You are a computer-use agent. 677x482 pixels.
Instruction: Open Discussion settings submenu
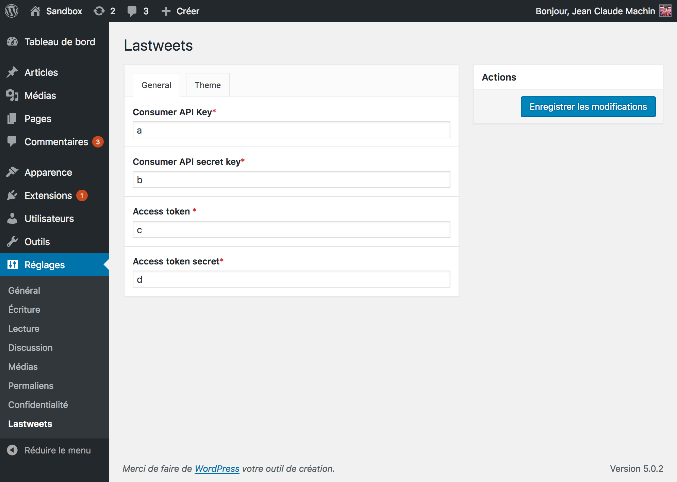tap(30, 347)
